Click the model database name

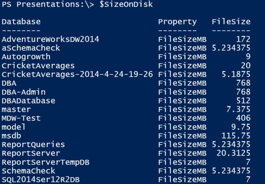[14, 127]
